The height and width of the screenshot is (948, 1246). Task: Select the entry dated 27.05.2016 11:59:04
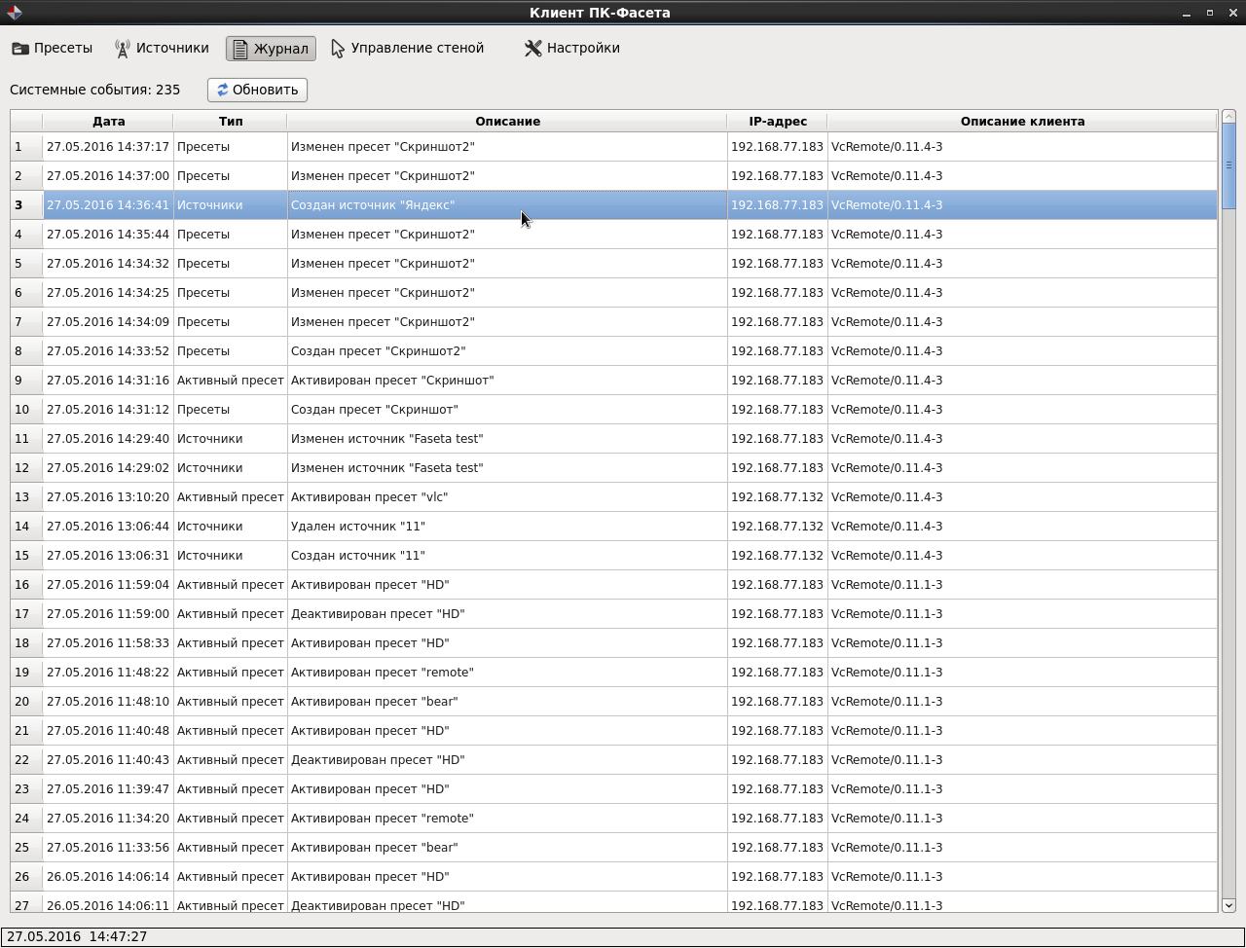108,585
